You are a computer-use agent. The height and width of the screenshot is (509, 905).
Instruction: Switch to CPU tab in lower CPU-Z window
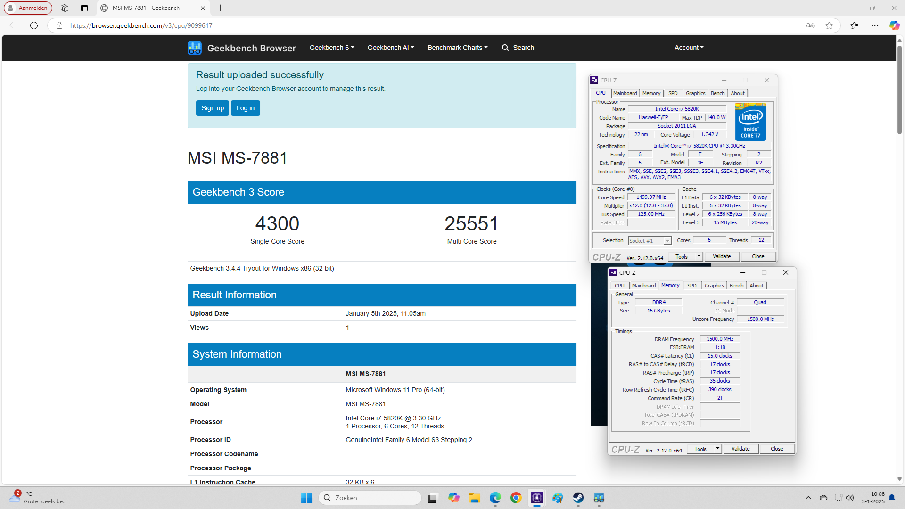pyautogui.click(x=619, y=286)
